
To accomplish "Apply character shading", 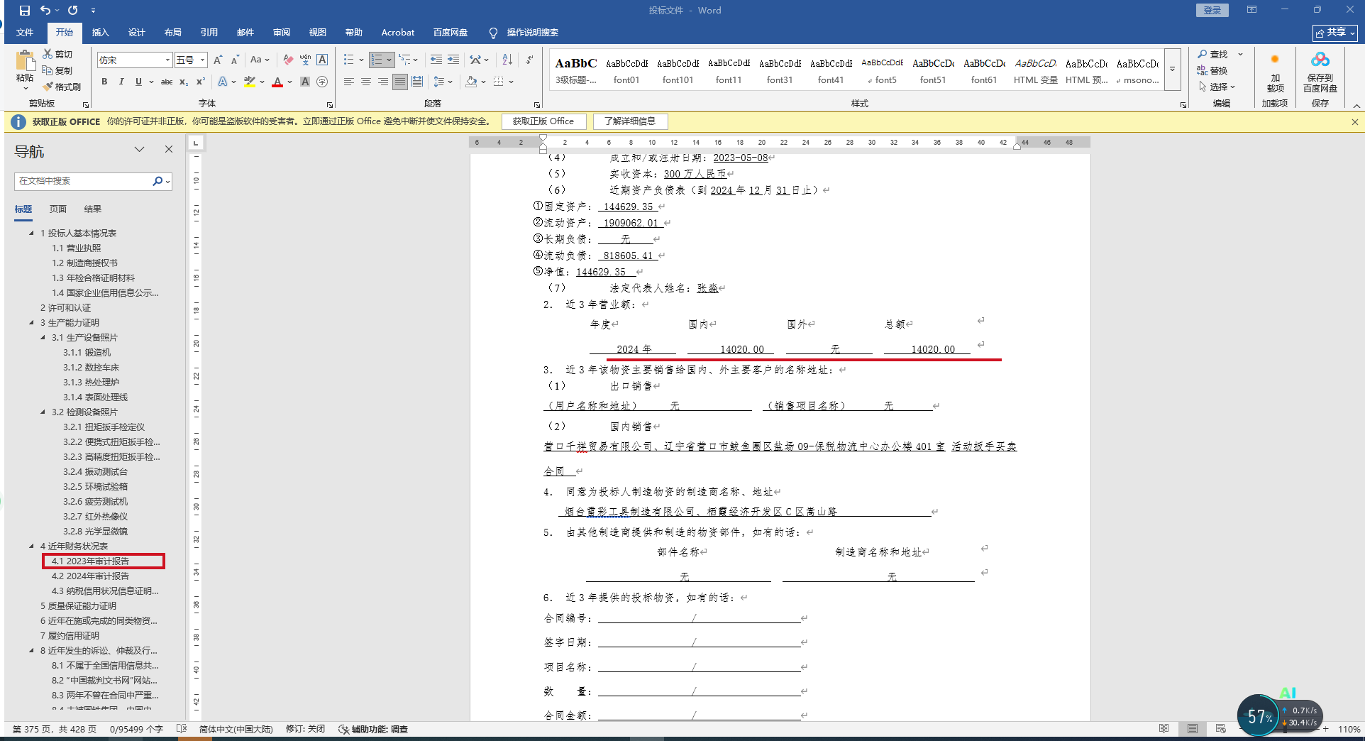I will (305, 82).
